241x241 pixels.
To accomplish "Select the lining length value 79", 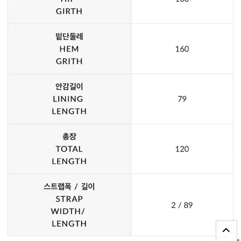I will 182,99.
